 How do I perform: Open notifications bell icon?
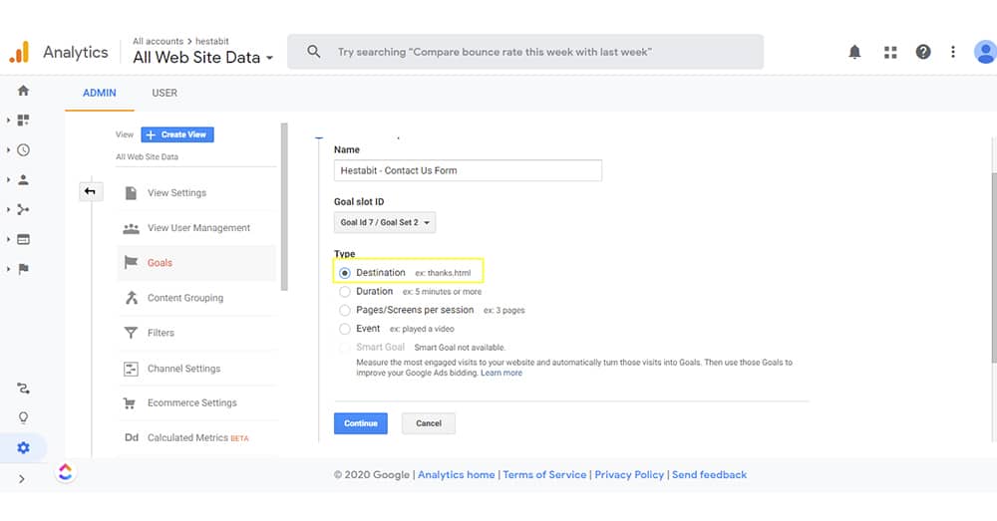pos(854,52)
